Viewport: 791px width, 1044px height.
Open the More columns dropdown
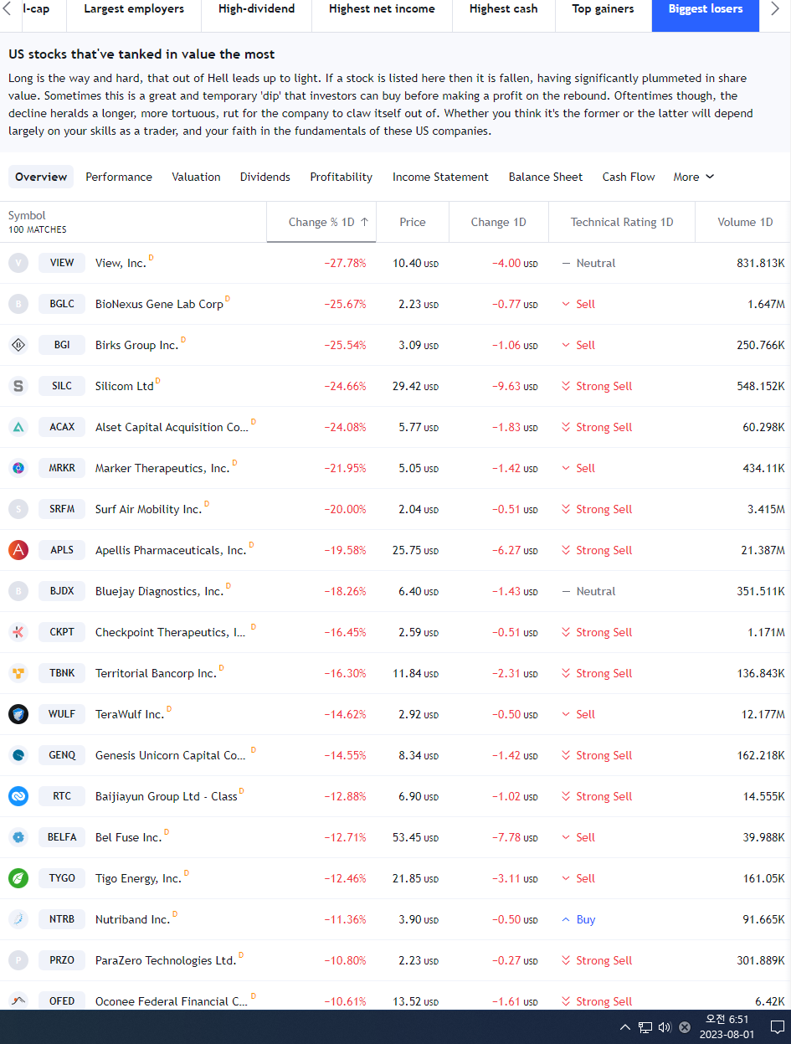pos(694,177)
